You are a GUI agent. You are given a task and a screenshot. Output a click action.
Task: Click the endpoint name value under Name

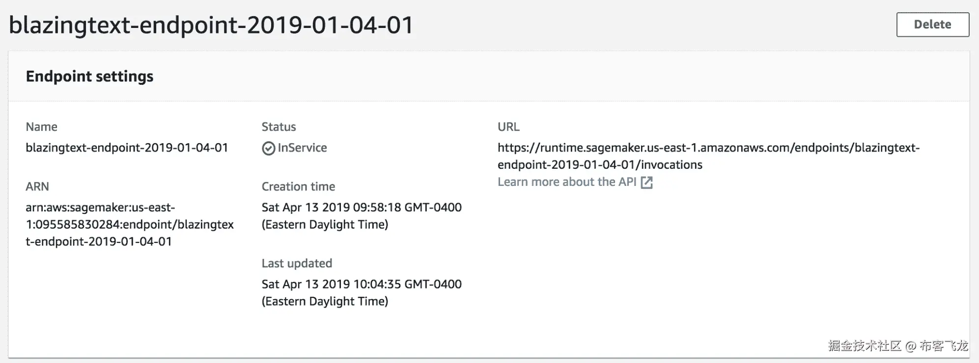(x=127, y=148)
